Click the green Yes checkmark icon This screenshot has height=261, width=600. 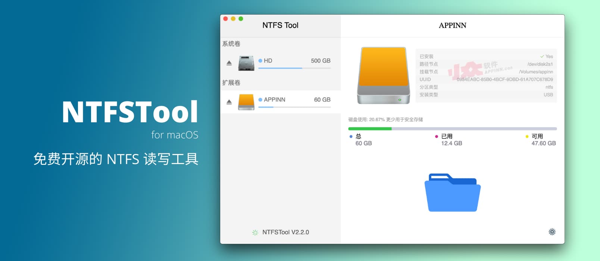[x=542, y=56]
